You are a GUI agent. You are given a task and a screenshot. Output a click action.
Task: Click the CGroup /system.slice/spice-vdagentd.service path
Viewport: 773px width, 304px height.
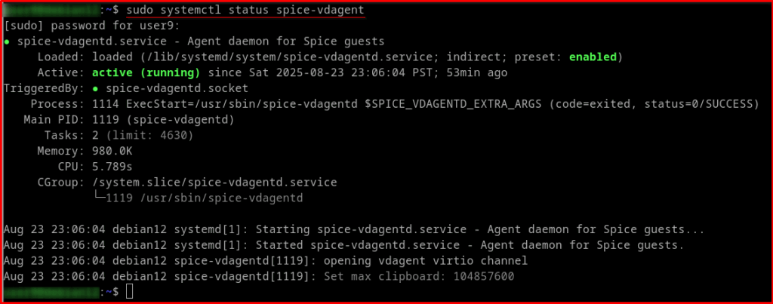click(x=214, y=183)
